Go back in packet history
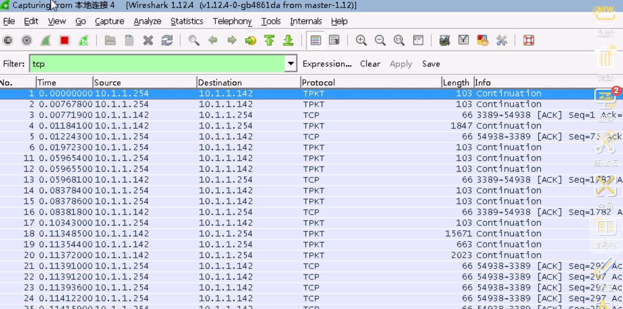 pyautogui.click(x=213, y=40)
